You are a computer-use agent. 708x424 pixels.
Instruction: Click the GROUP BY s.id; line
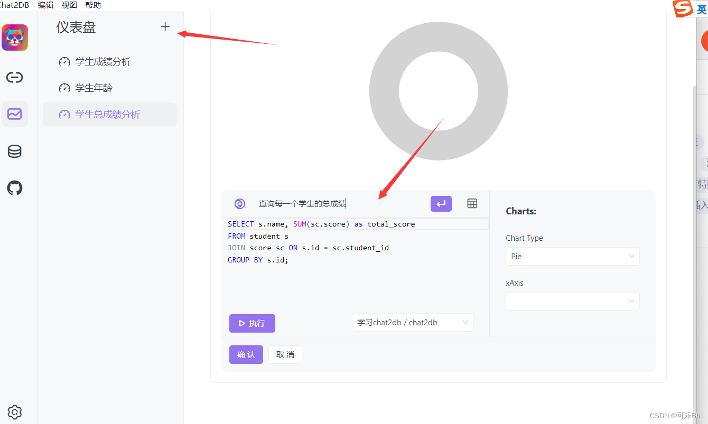click(258, 260)
